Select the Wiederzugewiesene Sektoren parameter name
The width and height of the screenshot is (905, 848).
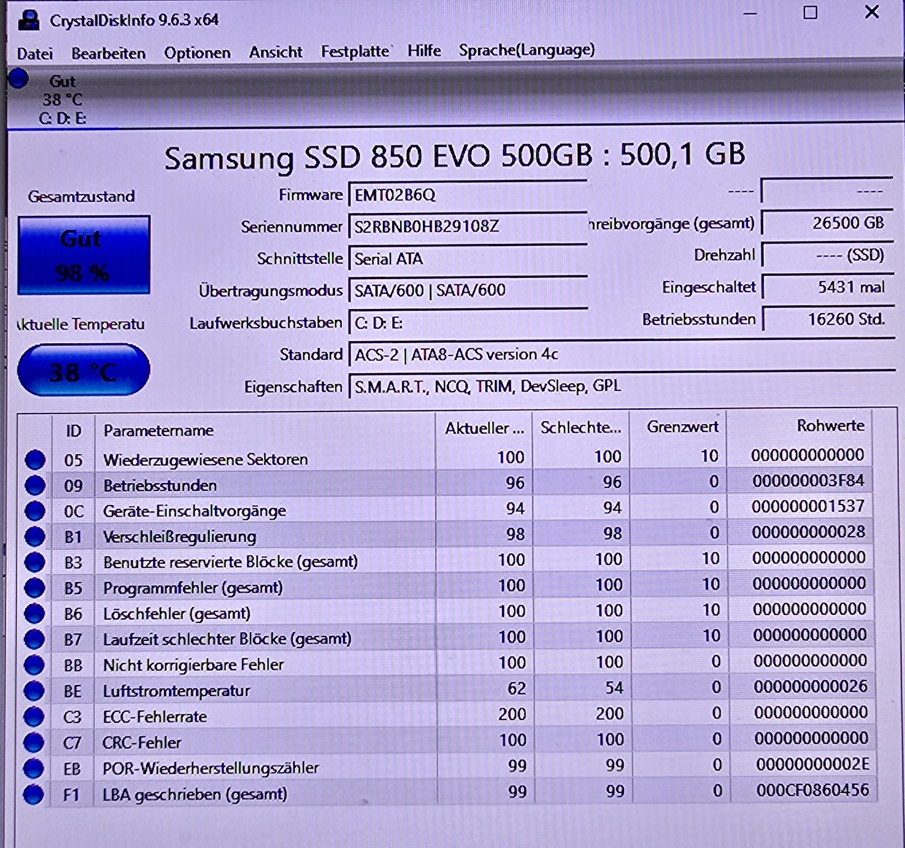(205, 459)
